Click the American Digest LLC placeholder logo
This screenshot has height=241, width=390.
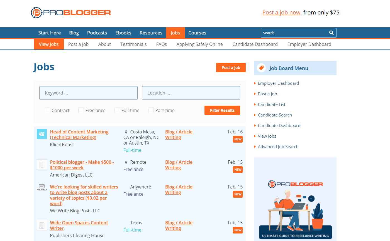tap(42, 164)
